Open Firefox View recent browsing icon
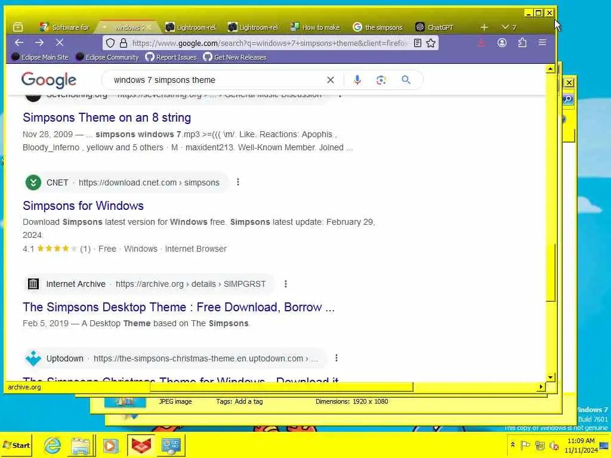Image resolution: width=611 pixels, height=458 pixels. [x=18, y=27]
